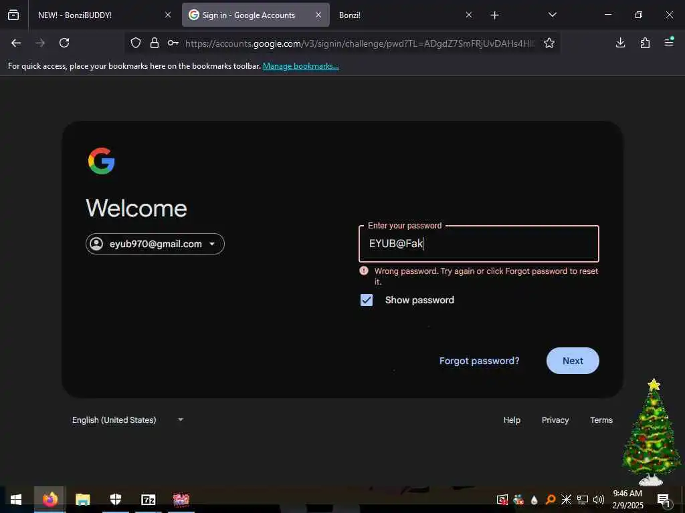
Task: Select the Sign in - Google Accounts tab
Action: [256, 15]
